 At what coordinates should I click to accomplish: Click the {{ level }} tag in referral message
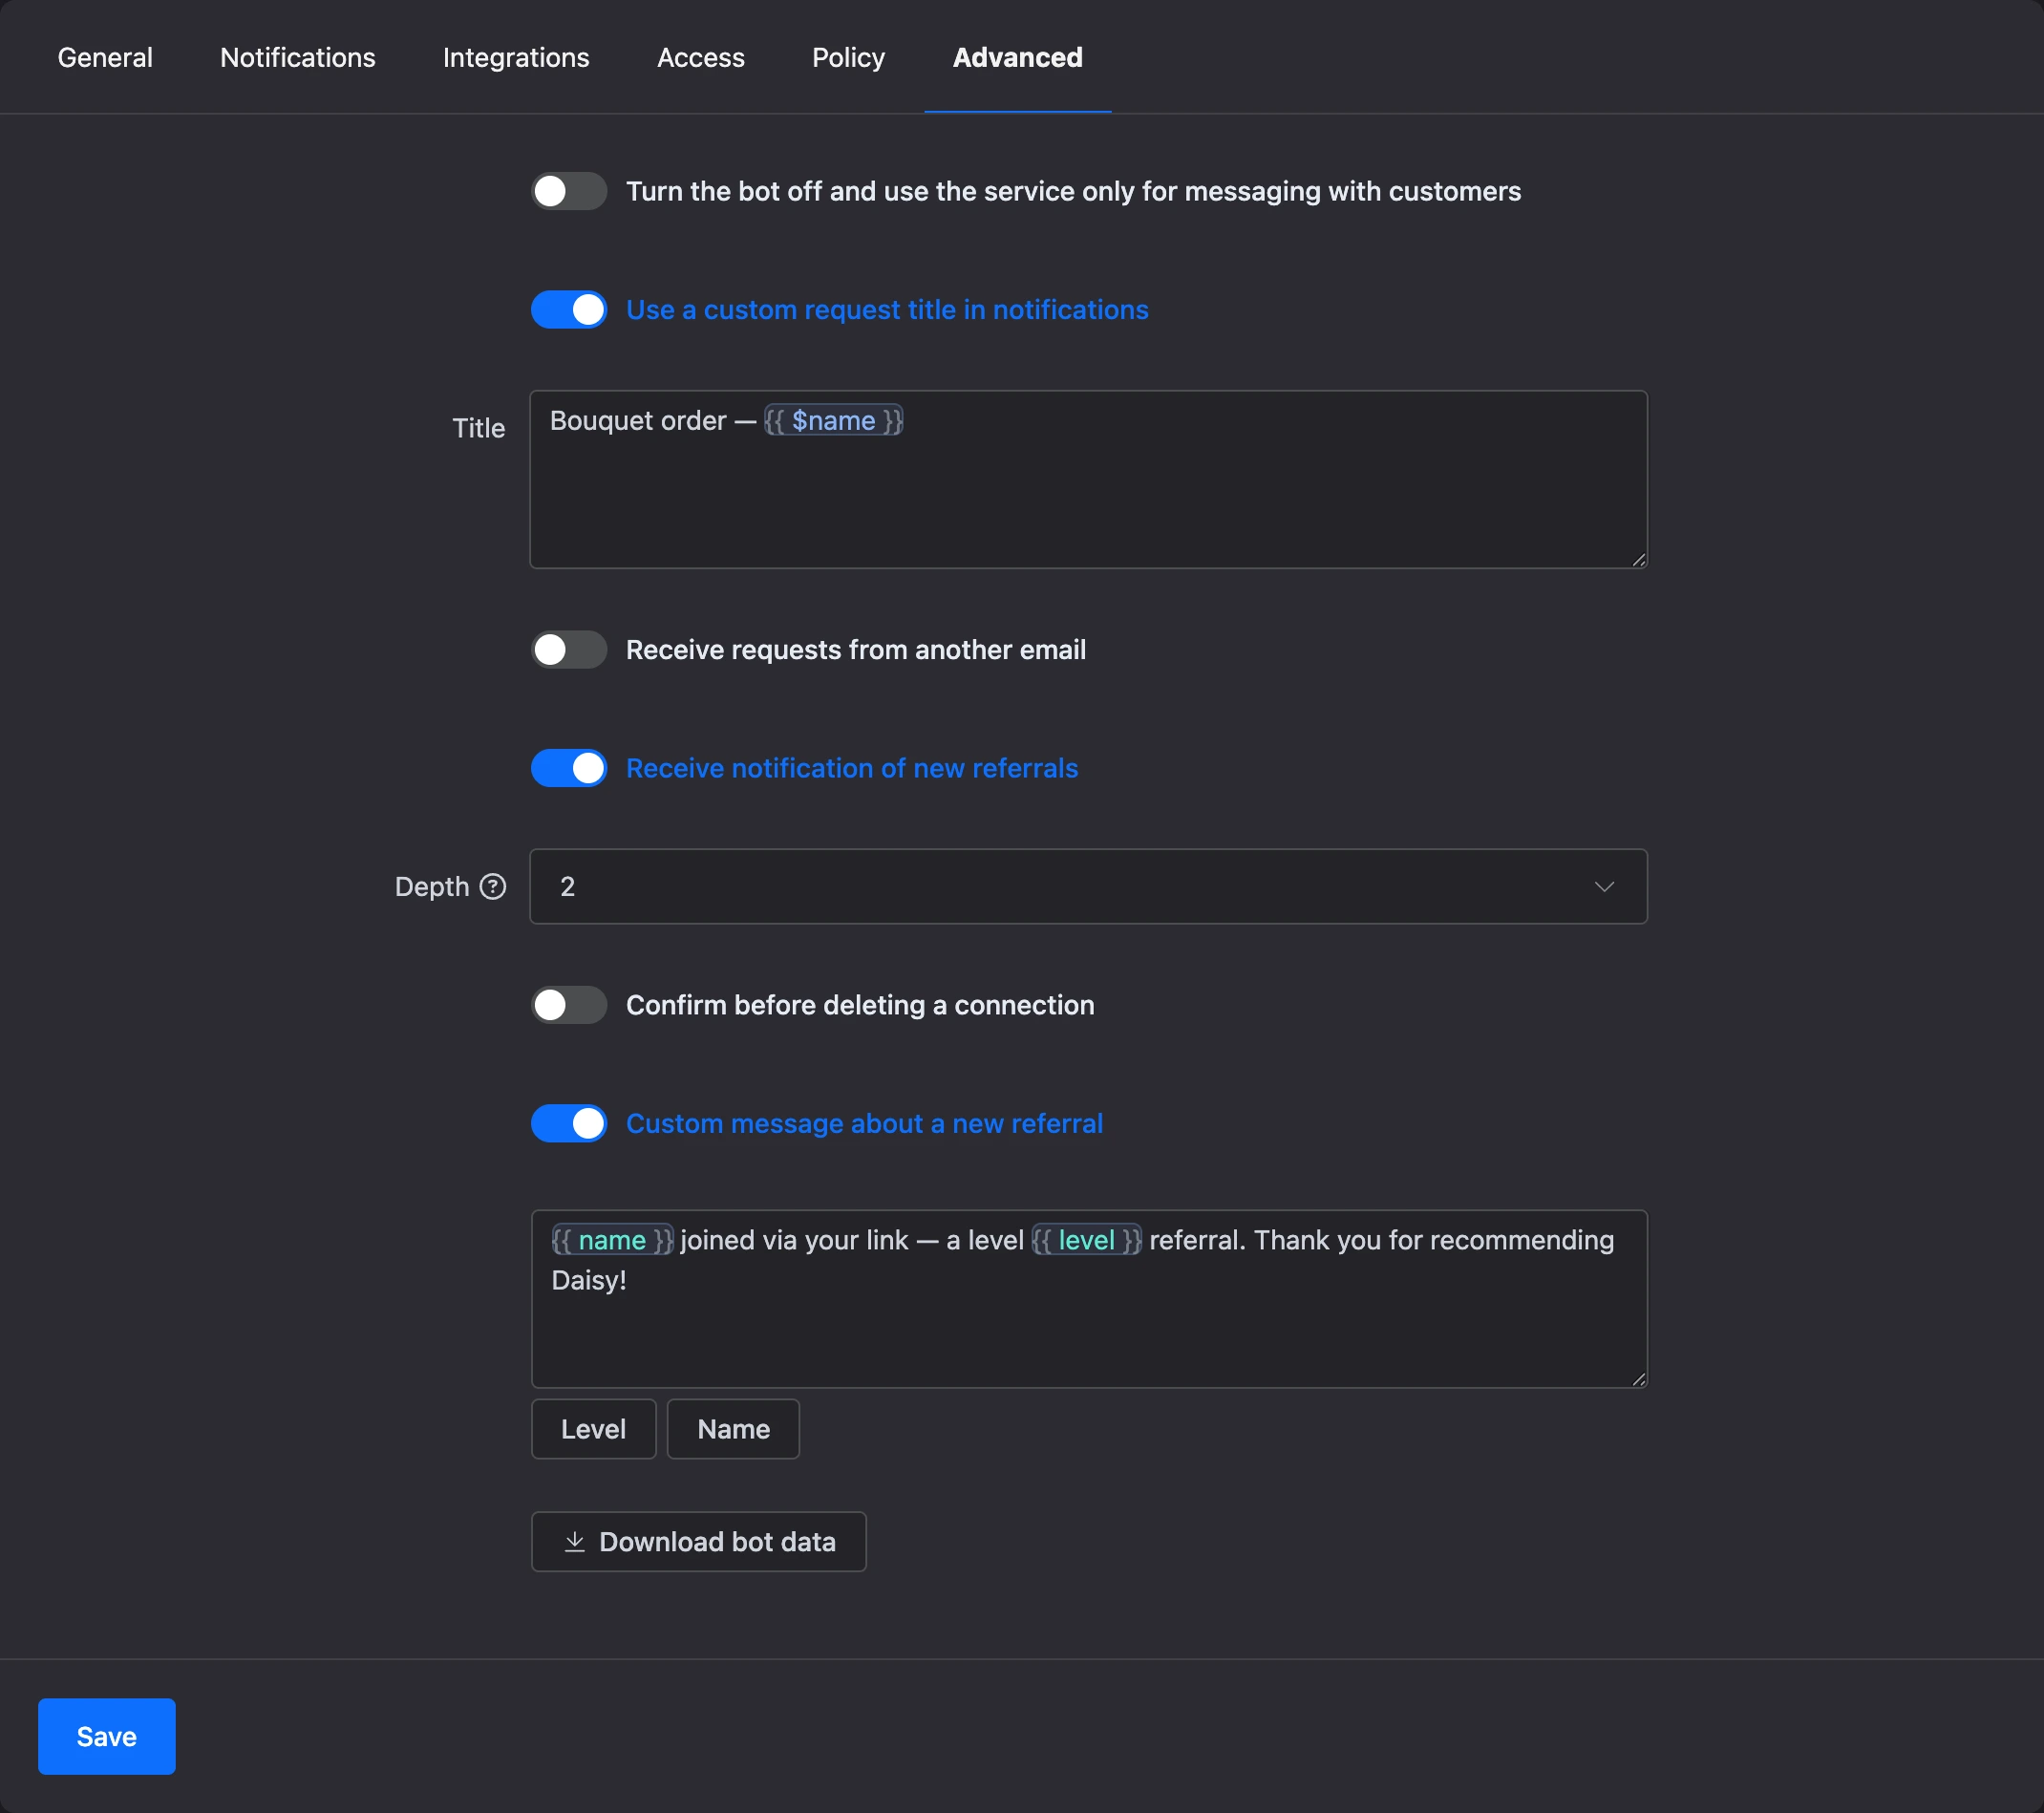coord(1086,1241)
